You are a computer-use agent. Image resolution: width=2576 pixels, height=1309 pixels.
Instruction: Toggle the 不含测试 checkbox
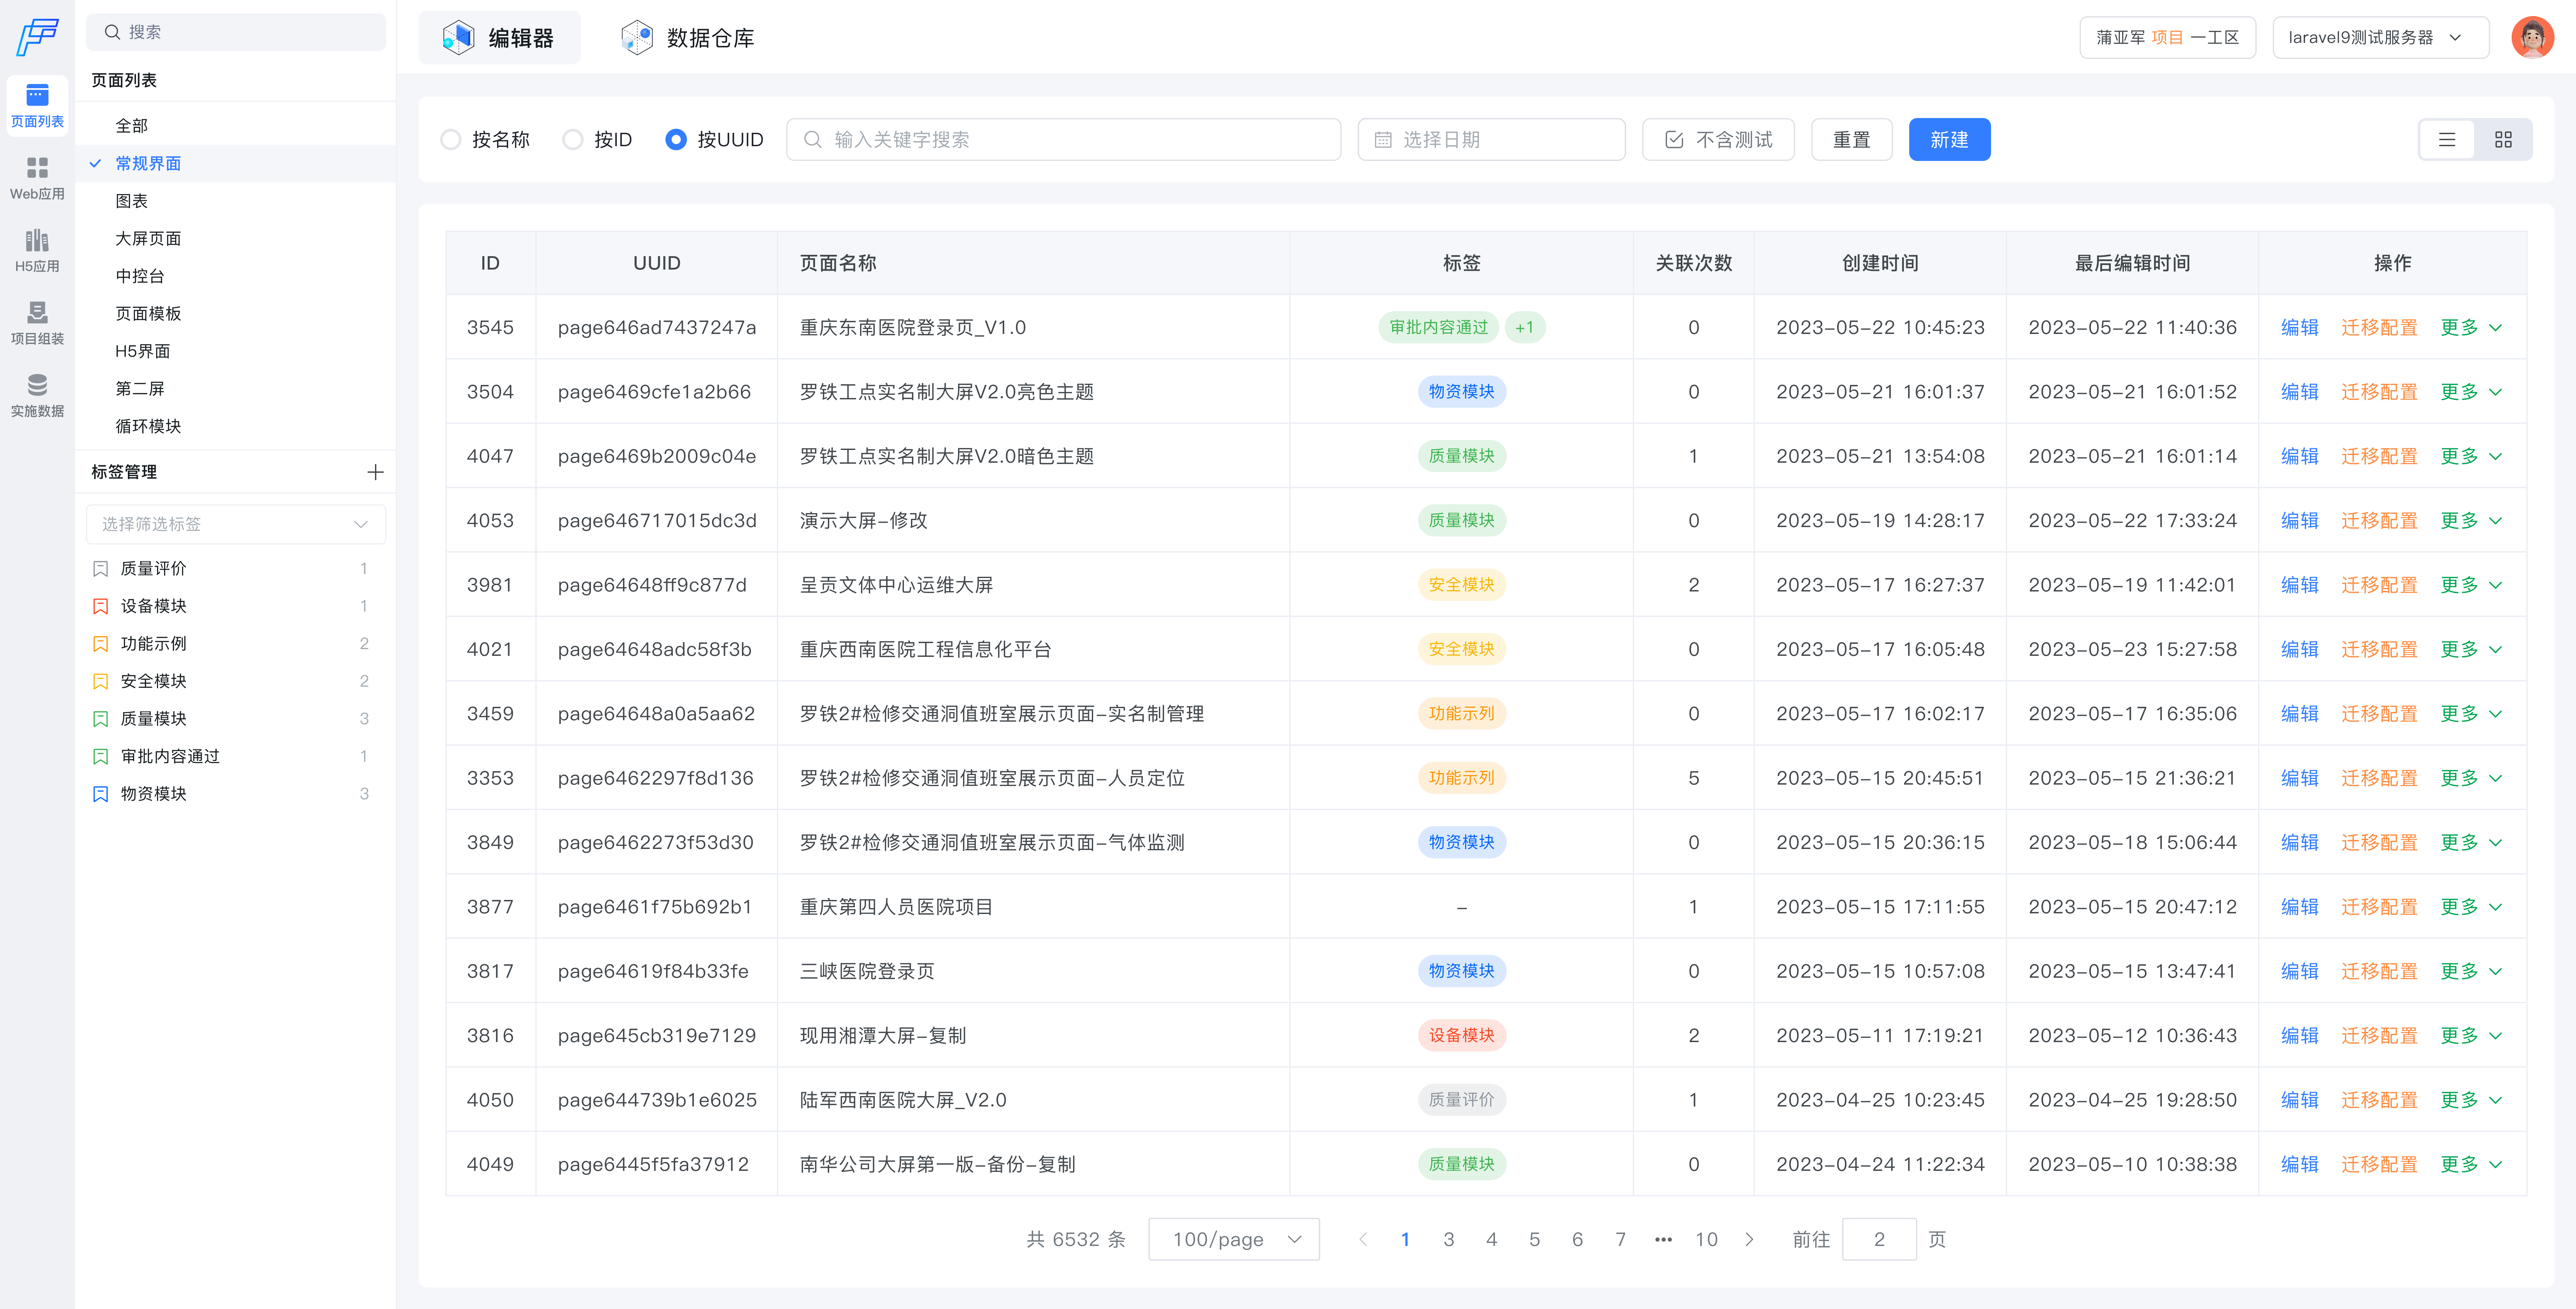point(1674,140)
